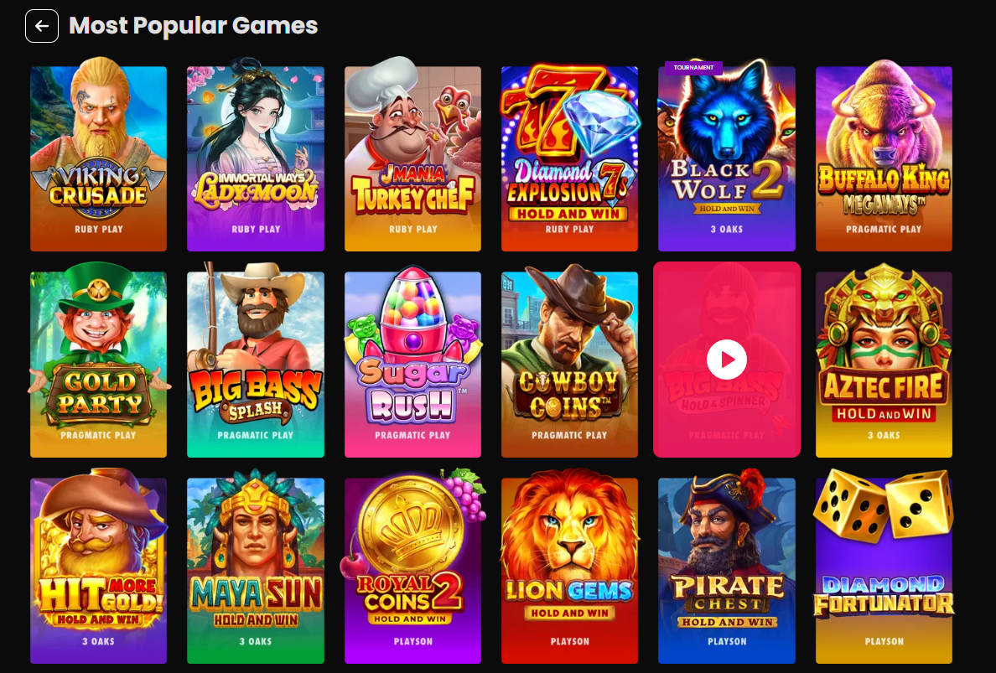Open Buffalo King Megaways
Image resolution: width=996 pixels, height=673 pixels.
click(884, 158)
